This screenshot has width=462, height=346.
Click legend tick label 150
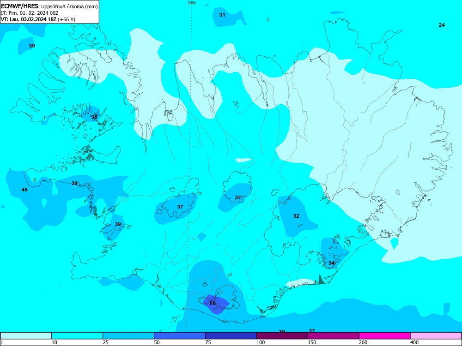(312, 342)
